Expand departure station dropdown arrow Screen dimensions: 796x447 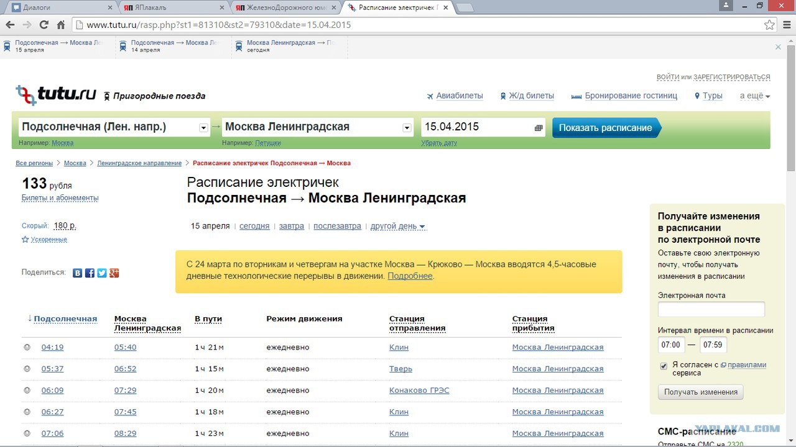203,128
